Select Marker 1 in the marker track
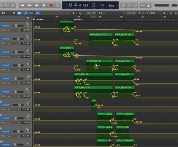Screen dimensions: 178x147 tap(40, 19)
